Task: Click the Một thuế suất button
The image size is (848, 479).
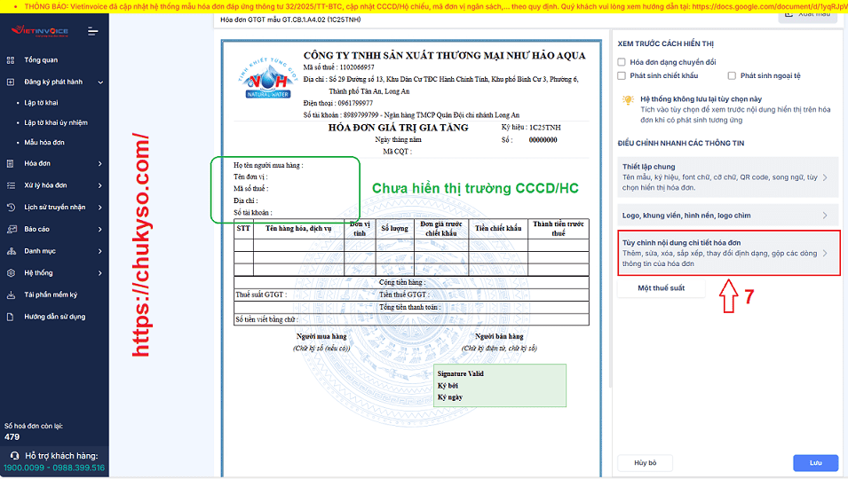Action: 661,287
